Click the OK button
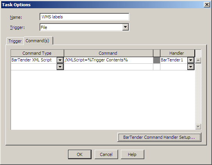This screenshot has height=165, width=212. (x=80, y=154)
